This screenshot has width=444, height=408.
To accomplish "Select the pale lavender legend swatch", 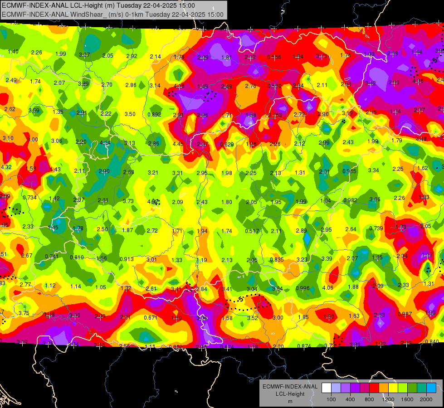I will click(336, 388).
